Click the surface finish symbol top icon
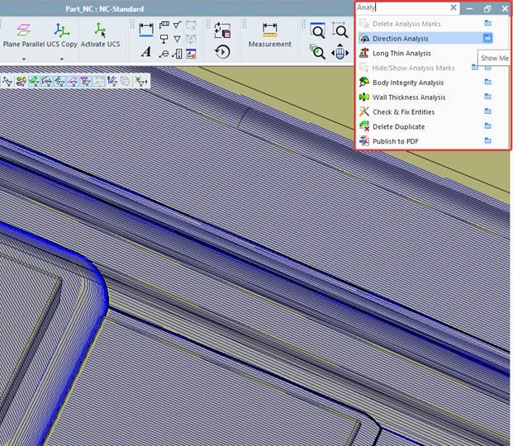Image resolution: width=513 pixels, height=446 pixels. click(x=177, y=25)
